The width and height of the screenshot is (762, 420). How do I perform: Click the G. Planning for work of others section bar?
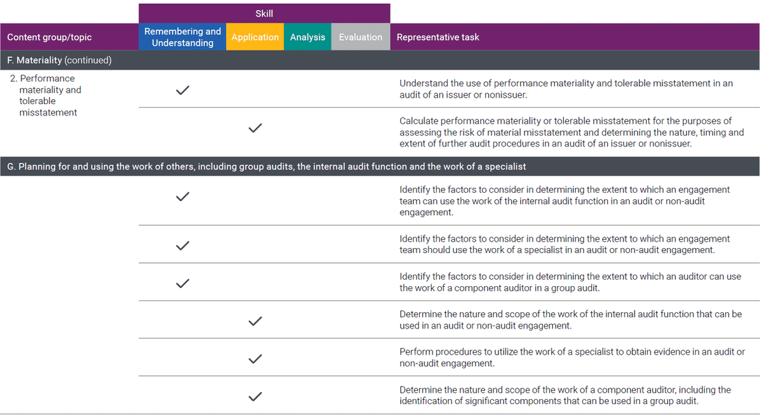click(267, 167)
